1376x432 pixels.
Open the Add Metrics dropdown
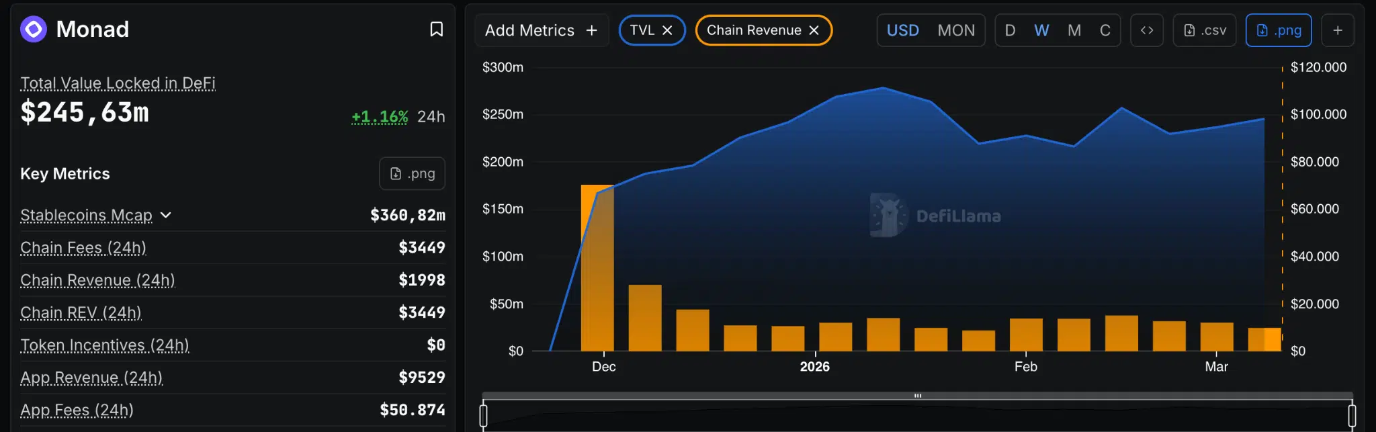[542, 30]
